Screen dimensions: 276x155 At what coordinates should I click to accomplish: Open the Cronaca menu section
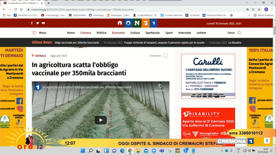85,33
